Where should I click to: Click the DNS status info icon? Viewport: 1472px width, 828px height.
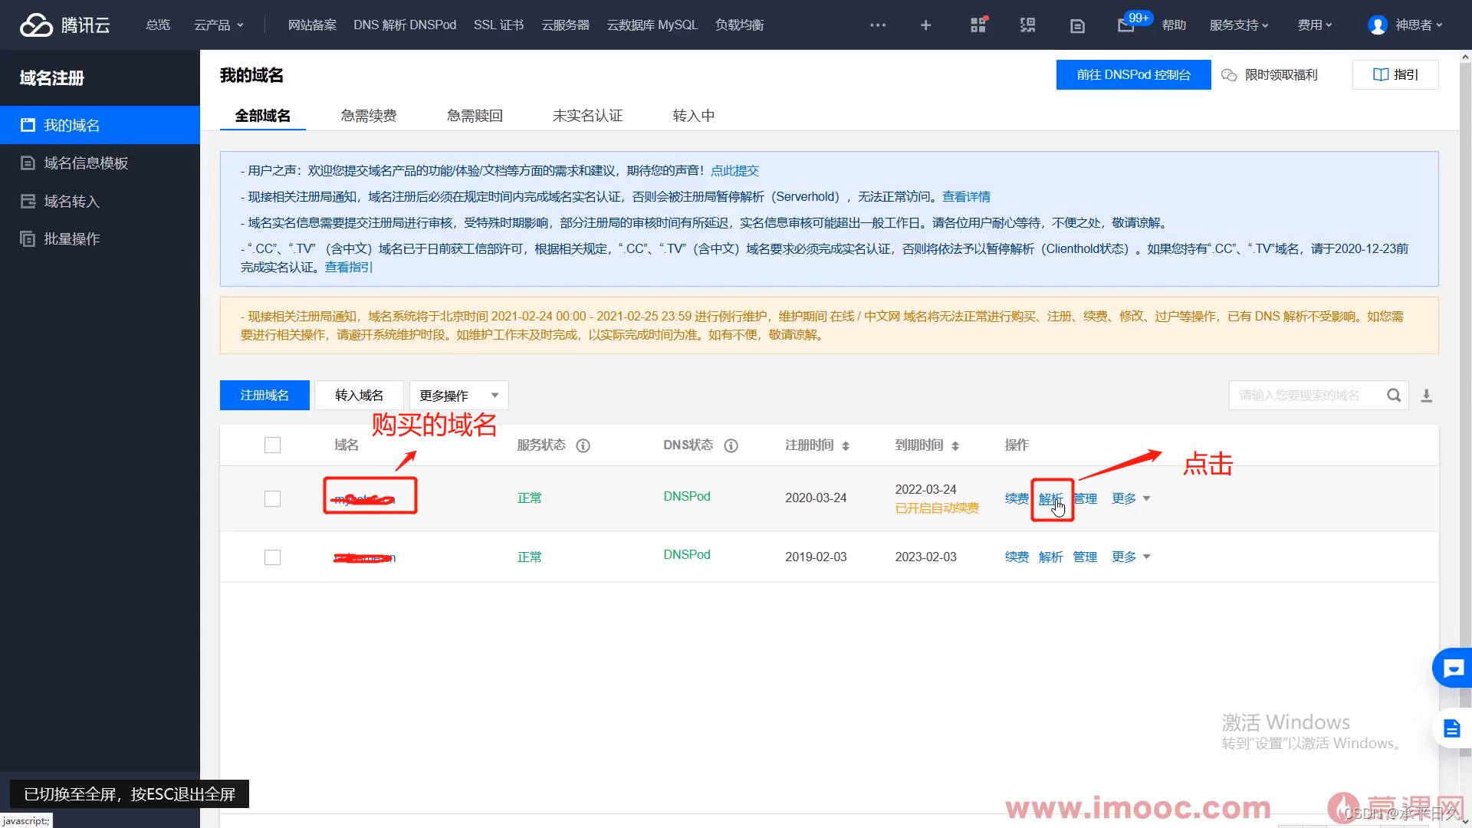[x=731, y=445]
